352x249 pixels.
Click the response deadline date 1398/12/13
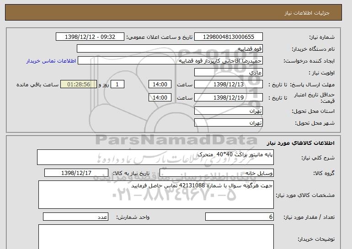click(x=228, y=85)
